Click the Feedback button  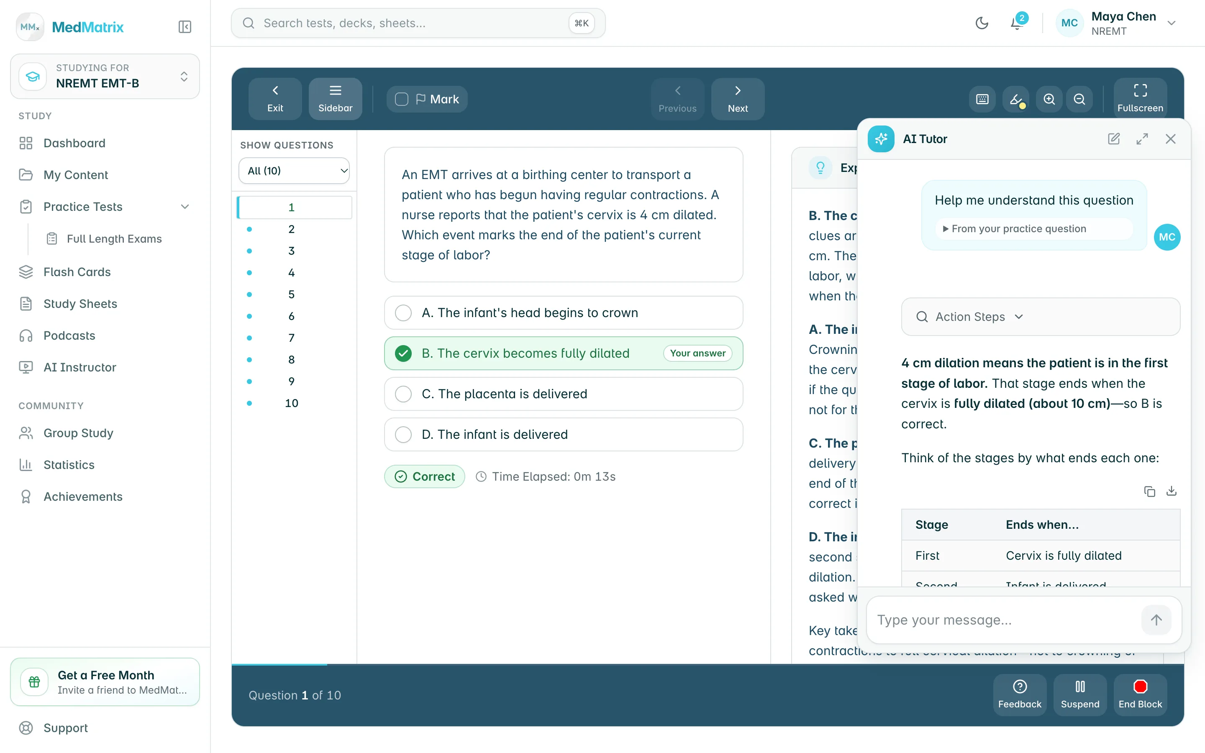[x=1020, y=695]
